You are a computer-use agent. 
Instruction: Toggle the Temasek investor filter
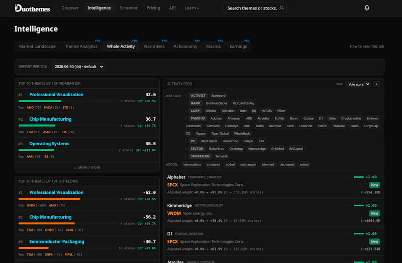click(x=221, y=156)
